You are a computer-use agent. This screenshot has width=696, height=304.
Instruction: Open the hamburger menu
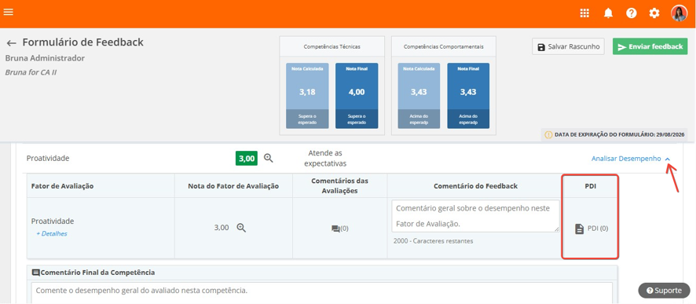pos(8,12)
